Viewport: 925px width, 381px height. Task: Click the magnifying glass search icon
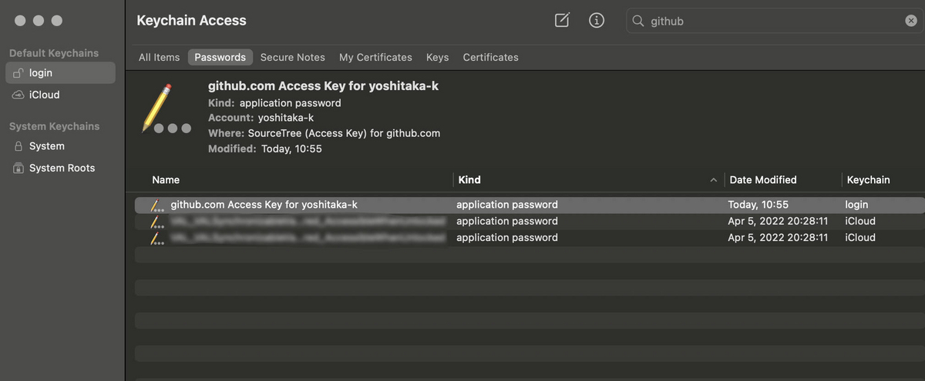click(638, 21)
